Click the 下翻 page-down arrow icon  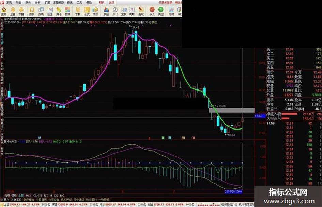[x=21, y=11]
